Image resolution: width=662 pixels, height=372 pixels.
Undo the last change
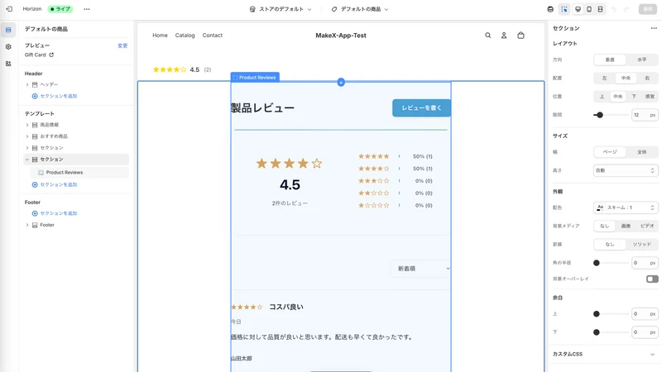tap(614, 9)
